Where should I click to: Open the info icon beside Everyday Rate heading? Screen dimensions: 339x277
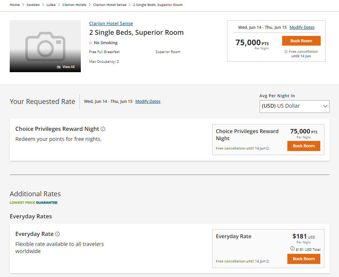[x=57, y=234]
